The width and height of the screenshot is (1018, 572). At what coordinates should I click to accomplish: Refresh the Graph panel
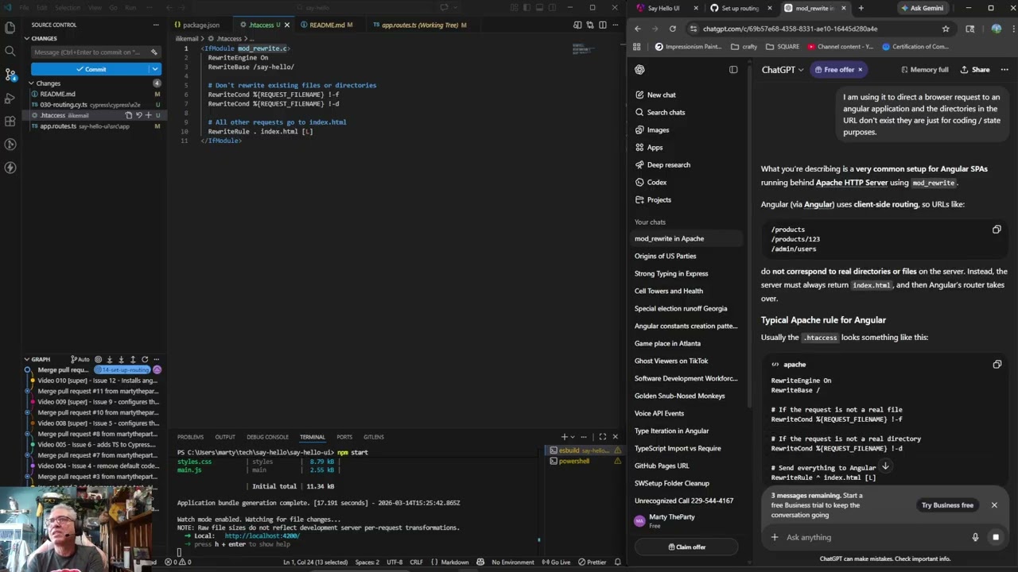coord(145,359)
